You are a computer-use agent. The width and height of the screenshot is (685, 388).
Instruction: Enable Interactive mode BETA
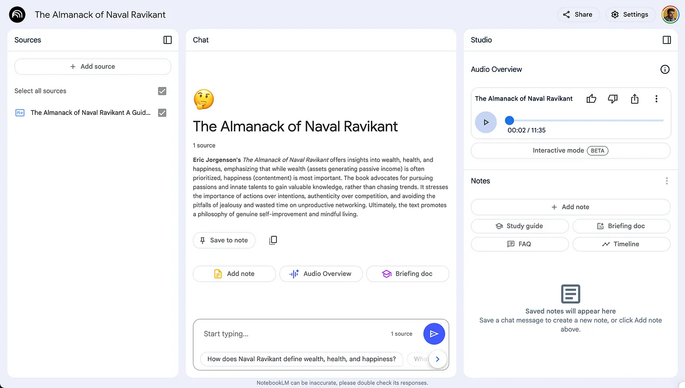pos(571,151)
